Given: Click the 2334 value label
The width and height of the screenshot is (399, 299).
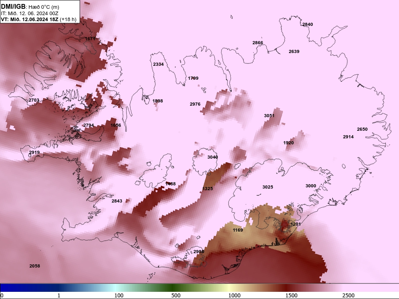Looking at the screenshot, I should (x=158, y=64).
